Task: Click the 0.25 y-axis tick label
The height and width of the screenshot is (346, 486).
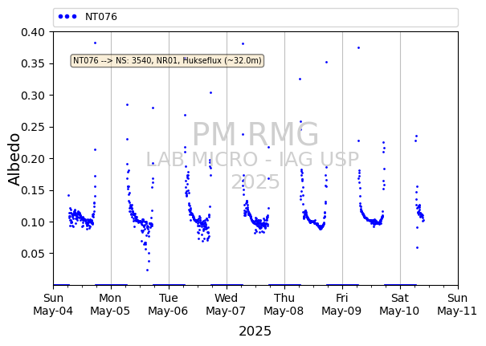Action: 33,128
